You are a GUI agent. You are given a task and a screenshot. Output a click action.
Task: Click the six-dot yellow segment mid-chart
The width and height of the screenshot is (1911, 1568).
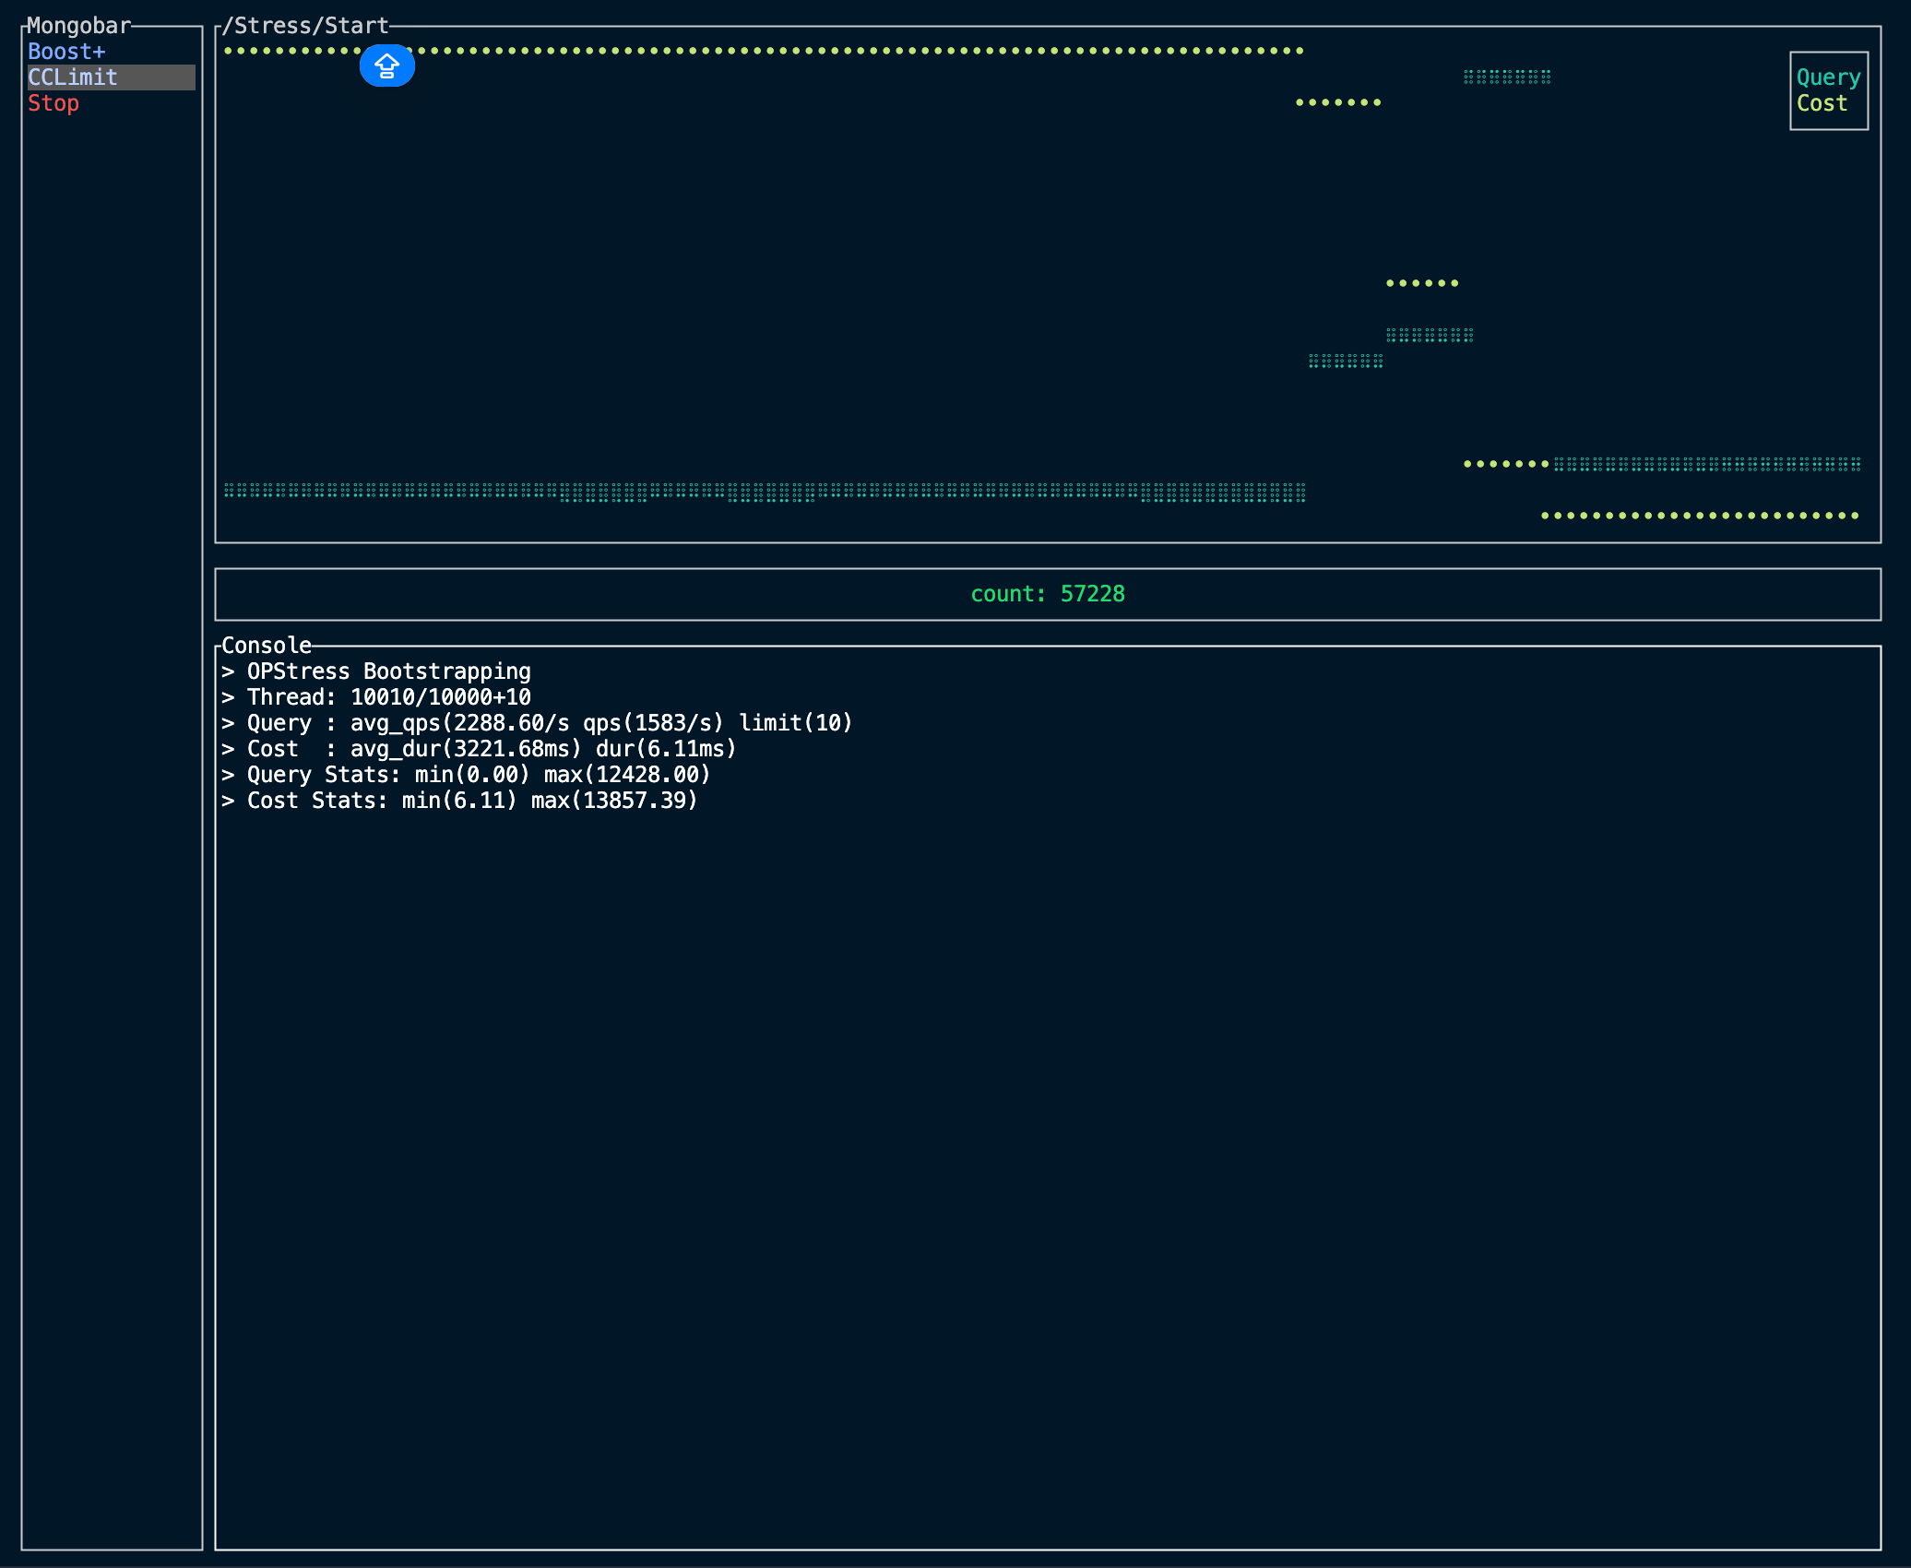pyautogui.click(x=1422, y=283)
